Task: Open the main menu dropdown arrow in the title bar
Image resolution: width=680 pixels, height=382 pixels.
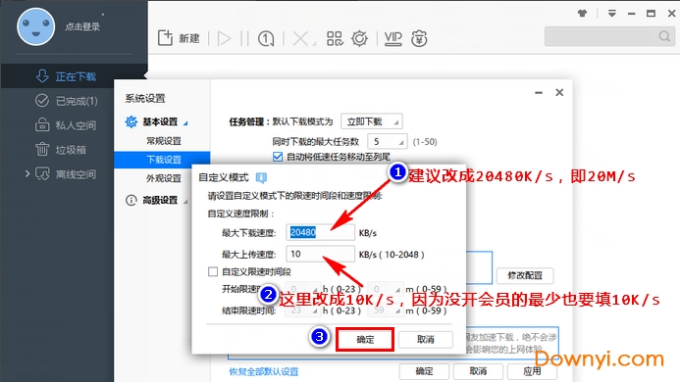Action: click(x=612, y=14)
